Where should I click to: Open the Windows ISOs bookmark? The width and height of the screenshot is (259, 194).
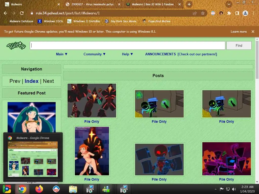click(51, 21)
